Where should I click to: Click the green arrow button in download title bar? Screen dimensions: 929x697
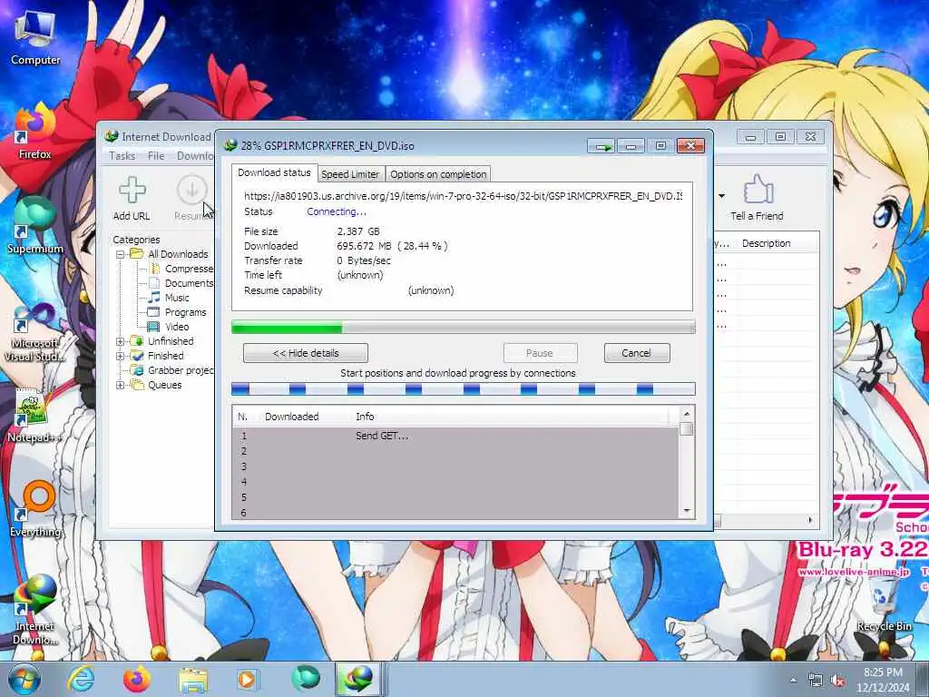[602, 146]
